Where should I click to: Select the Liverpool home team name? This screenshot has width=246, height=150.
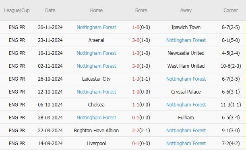pos(96,144)
